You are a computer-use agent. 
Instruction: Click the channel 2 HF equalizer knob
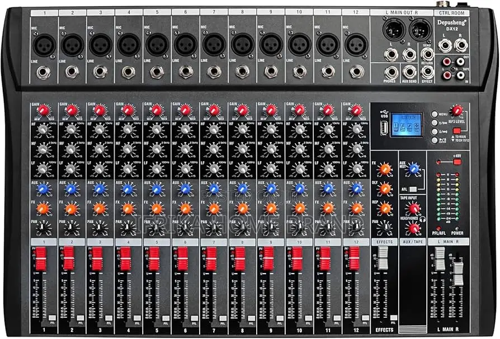(x=72, y=129)
